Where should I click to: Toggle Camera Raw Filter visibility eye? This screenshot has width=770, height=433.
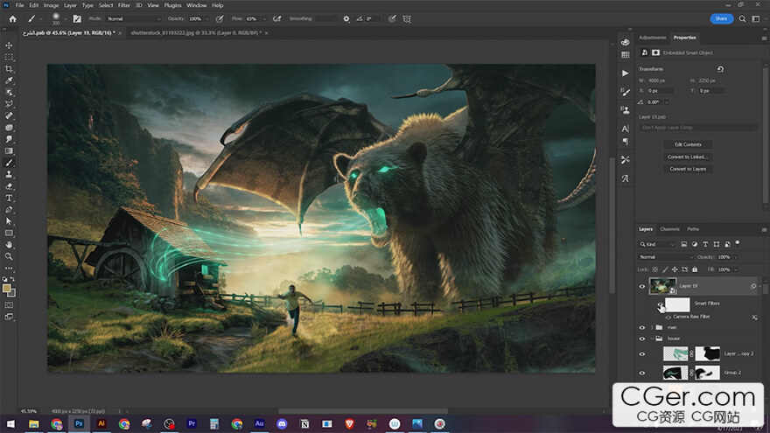tap(668, 318)
